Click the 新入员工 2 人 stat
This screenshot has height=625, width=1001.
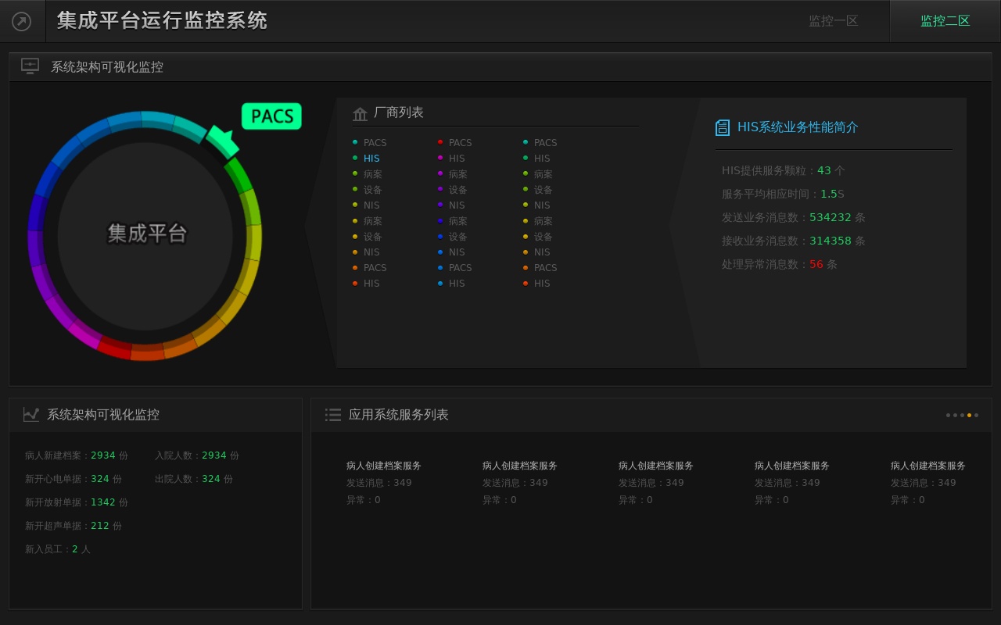click(x=58, y=549)
